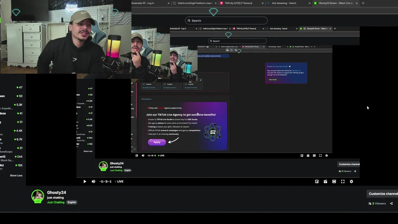Select the nested Streamlabs ID - Log in tab
The height and width of the screenshot is (224, 398).
(x=178, y=29)
